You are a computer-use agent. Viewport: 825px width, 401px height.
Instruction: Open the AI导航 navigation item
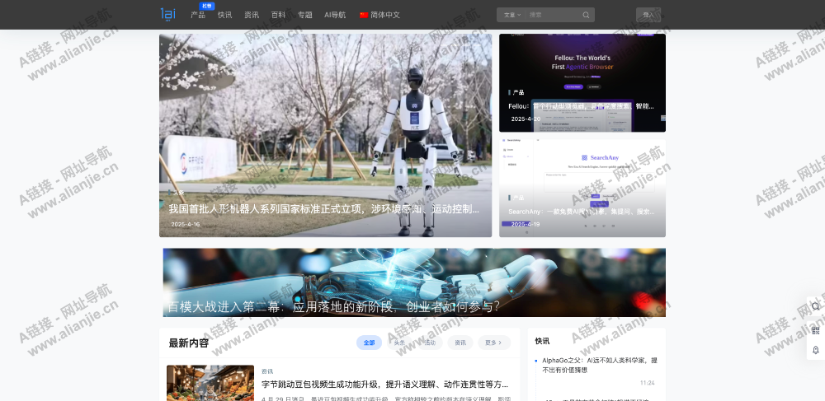(x=335, y=15)
